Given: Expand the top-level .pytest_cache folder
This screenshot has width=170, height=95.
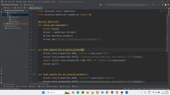Looking at the screenshot, I should click(x=5, y=13).
